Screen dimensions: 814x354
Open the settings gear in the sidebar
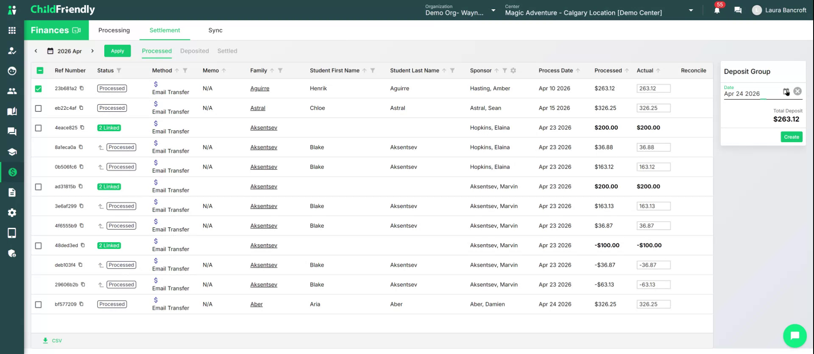click(12, 213)
